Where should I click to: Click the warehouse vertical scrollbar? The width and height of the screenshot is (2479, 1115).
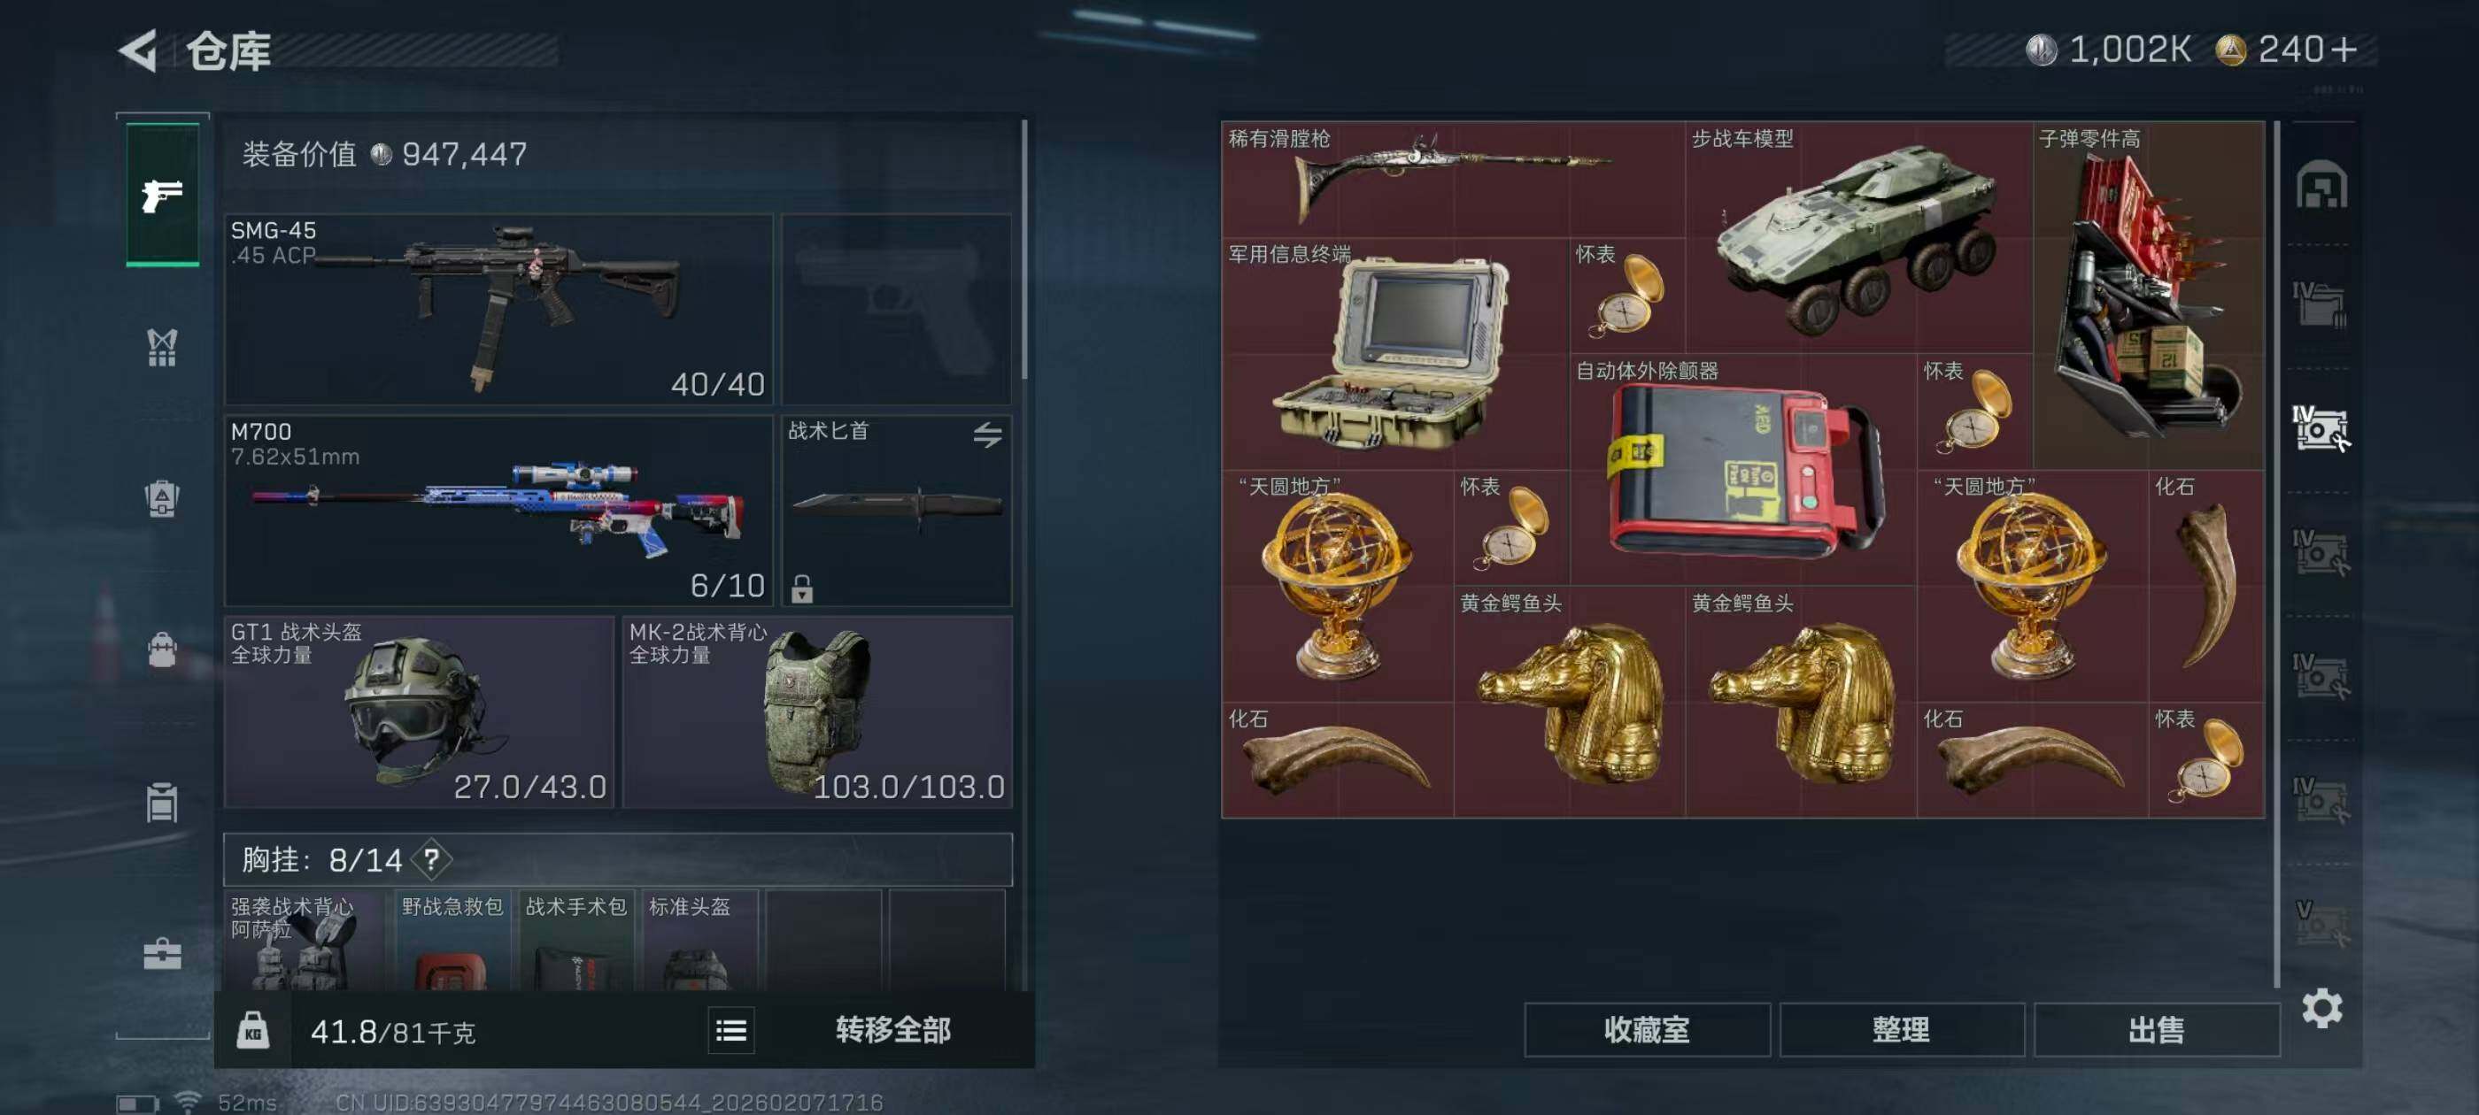[x=2276, y=553]
